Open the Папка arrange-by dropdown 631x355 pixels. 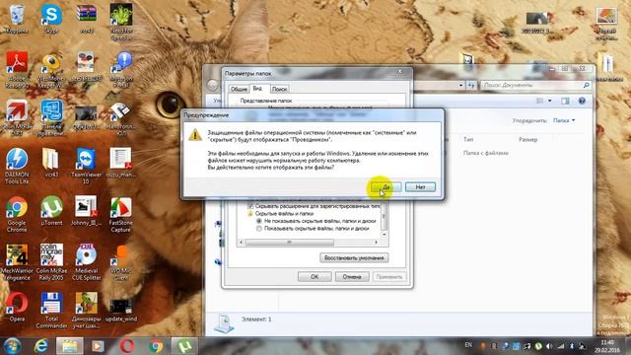(564, 120)
